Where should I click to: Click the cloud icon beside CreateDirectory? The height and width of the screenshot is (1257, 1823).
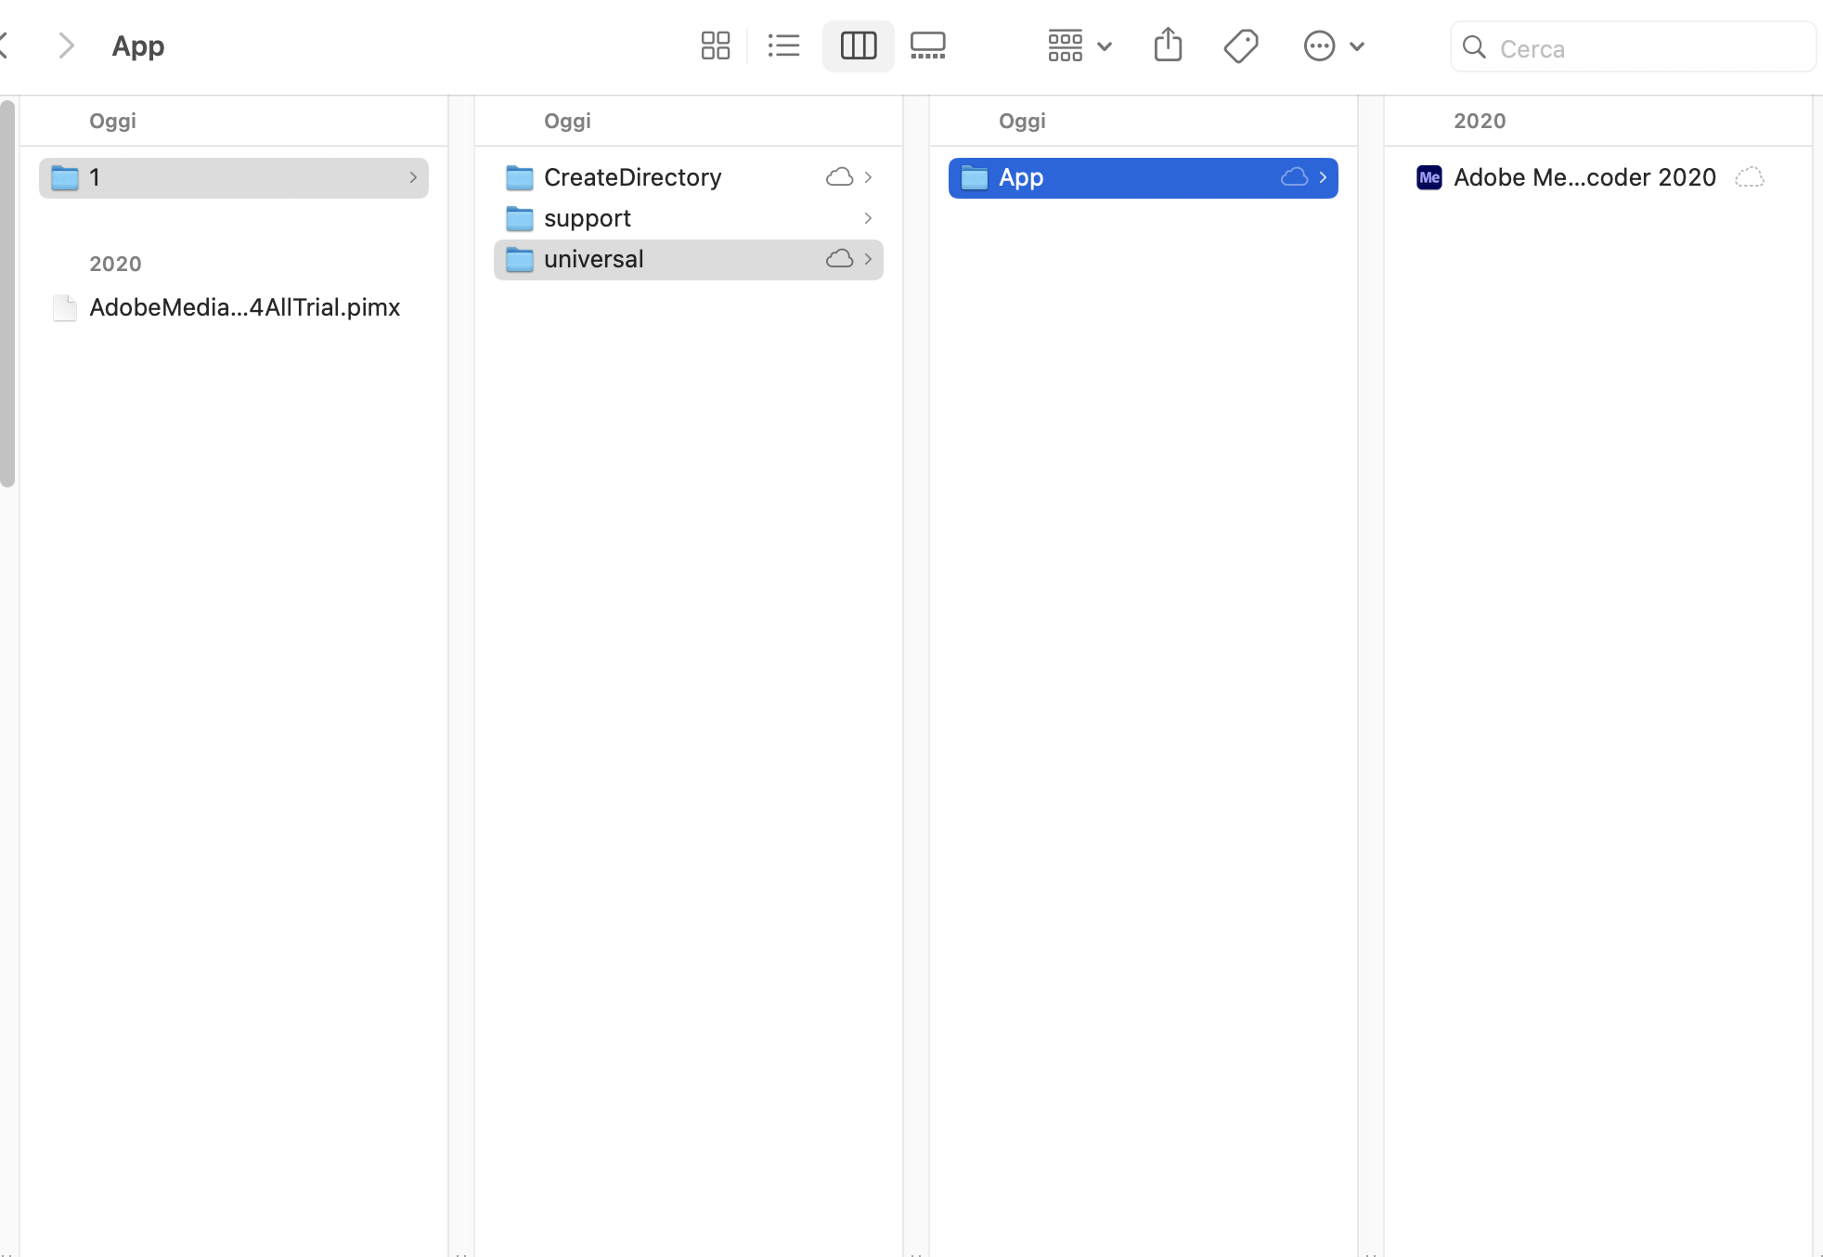click(x=839, y=177)
